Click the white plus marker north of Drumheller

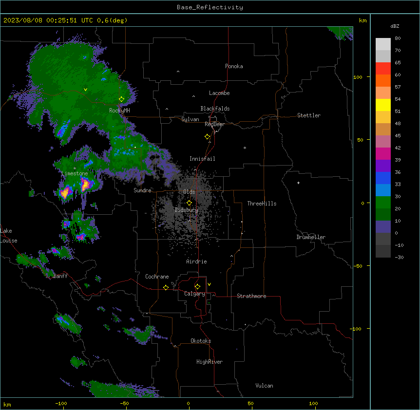click(x=298, y=183)
